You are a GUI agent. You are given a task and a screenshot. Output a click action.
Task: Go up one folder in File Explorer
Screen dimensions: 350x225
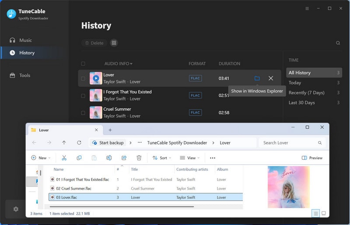pyautogui.click(x=64, y=143)
